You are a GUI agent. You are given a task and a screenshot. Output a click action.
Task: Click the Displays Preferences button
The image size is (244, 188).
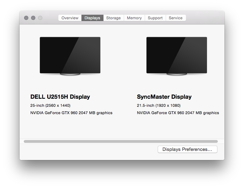[187, 149]
